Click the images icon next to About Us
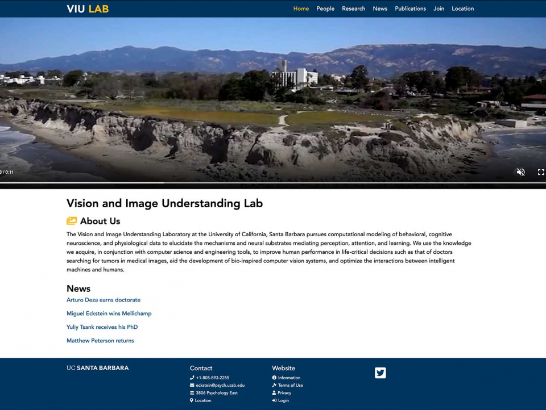Viewport: 546px width, 410px height. 72,221
